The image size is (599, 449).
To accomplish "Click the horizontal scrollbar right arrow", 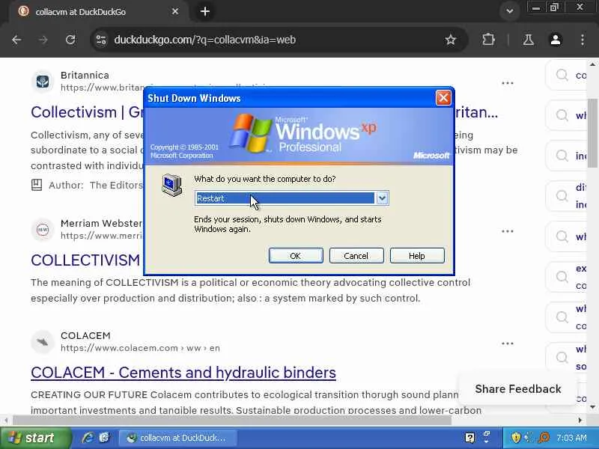I will point(580,421).
